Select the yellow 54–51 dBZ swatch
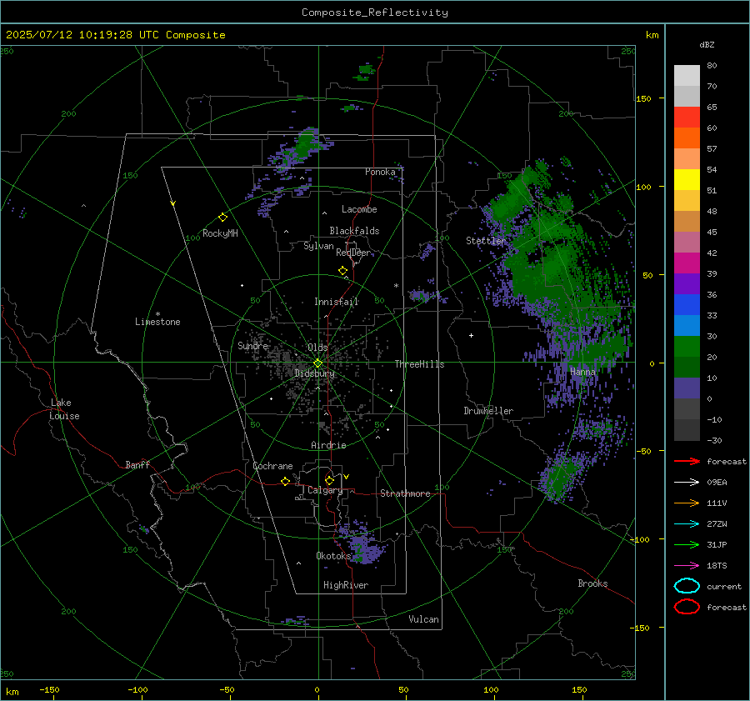 click(687, 179)
